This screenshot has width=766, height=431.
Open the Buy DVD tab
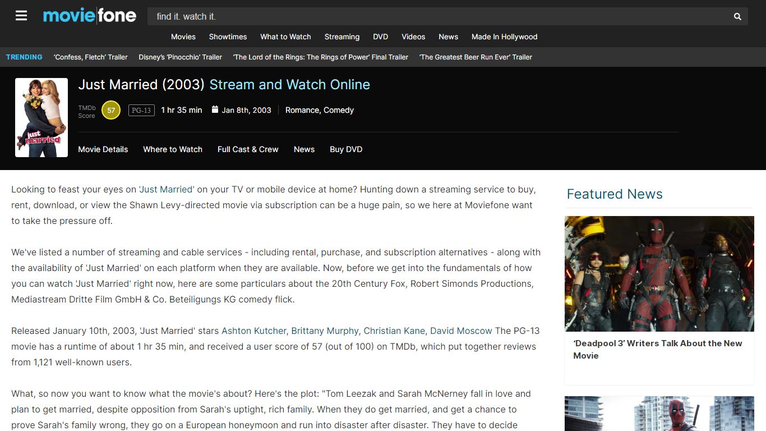pyautogui.click(x=346, y=149)
